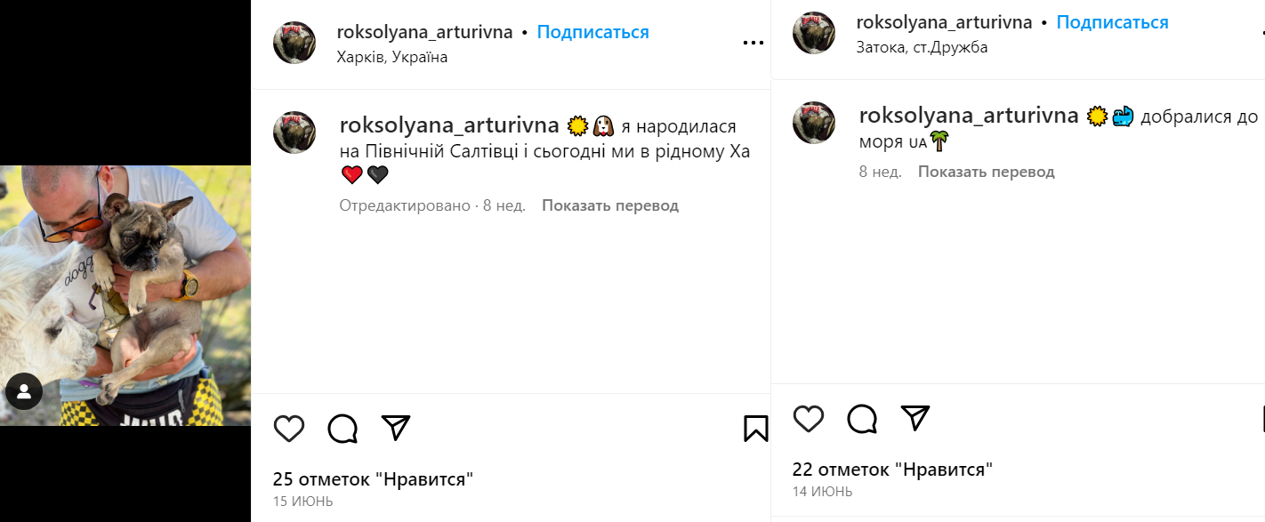The height and width of the screenshot is (522, 1265).
Task: Share the Kharkiv post via paper plane icon
Action: (x=396, y=428)
